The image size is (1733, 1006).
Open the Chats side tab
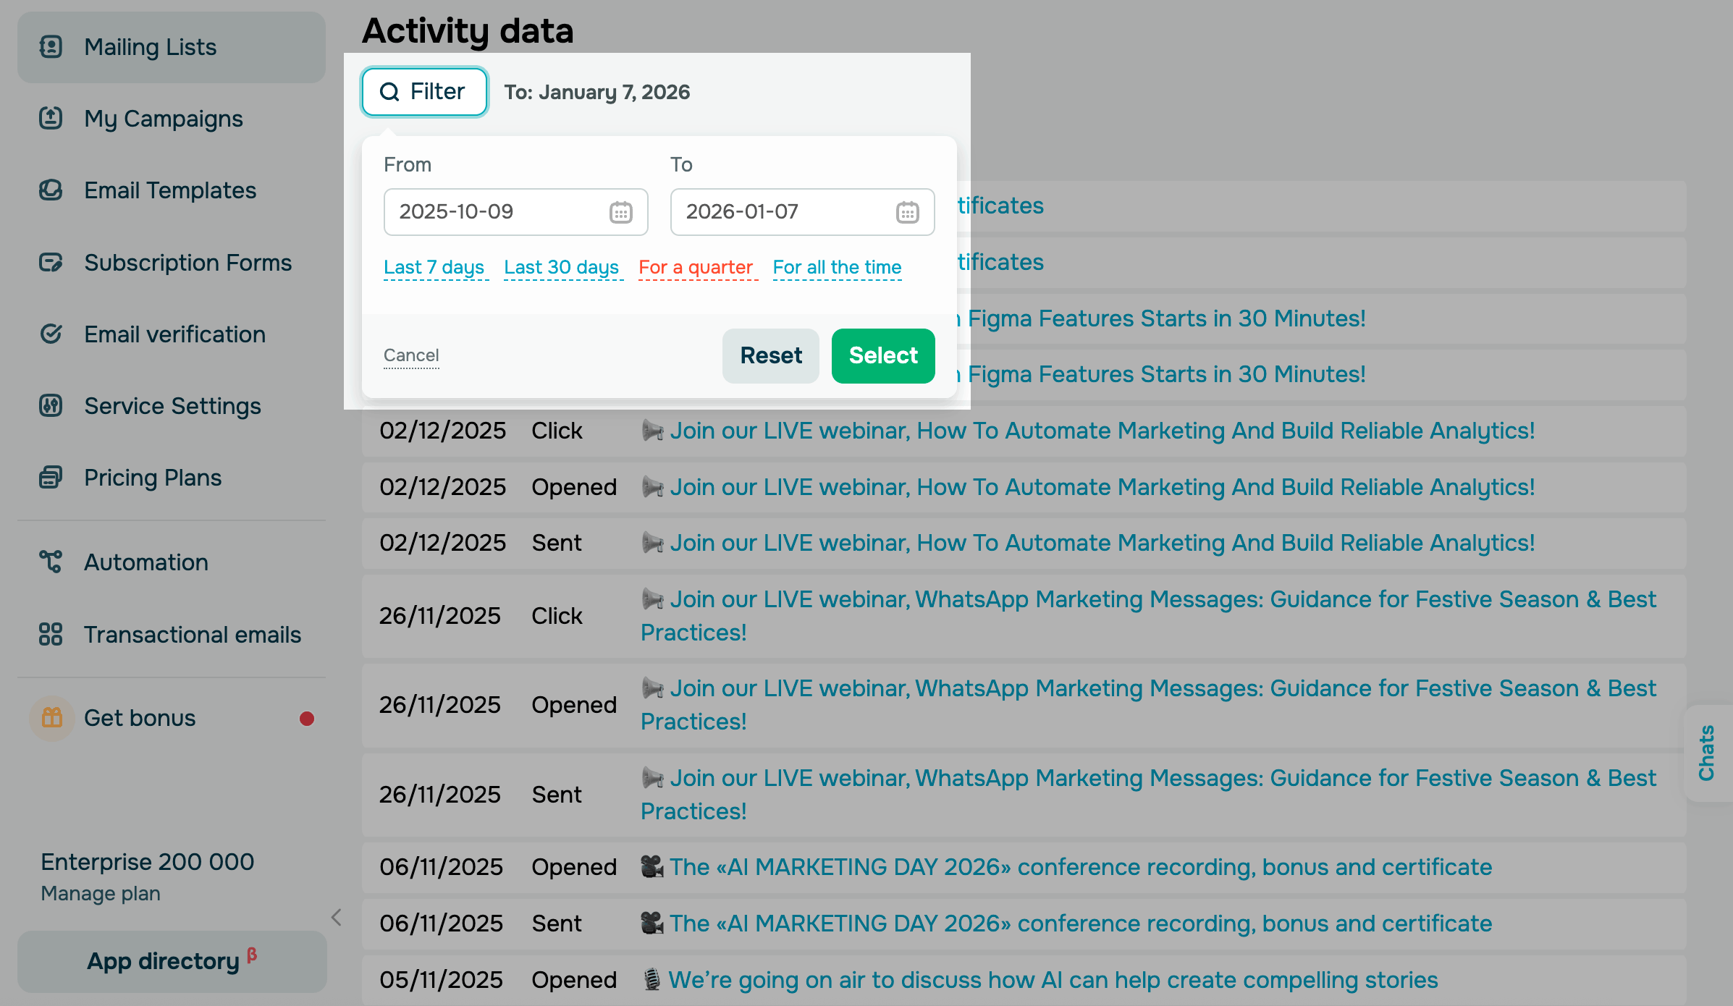[x=1707, y=753]
